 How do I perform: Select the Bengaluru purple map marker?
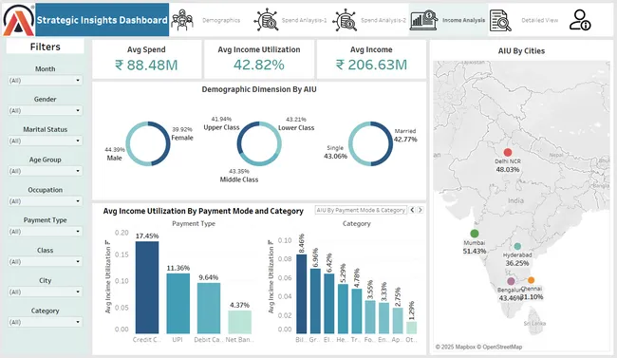pyautogui.click(x=511, y=281)
